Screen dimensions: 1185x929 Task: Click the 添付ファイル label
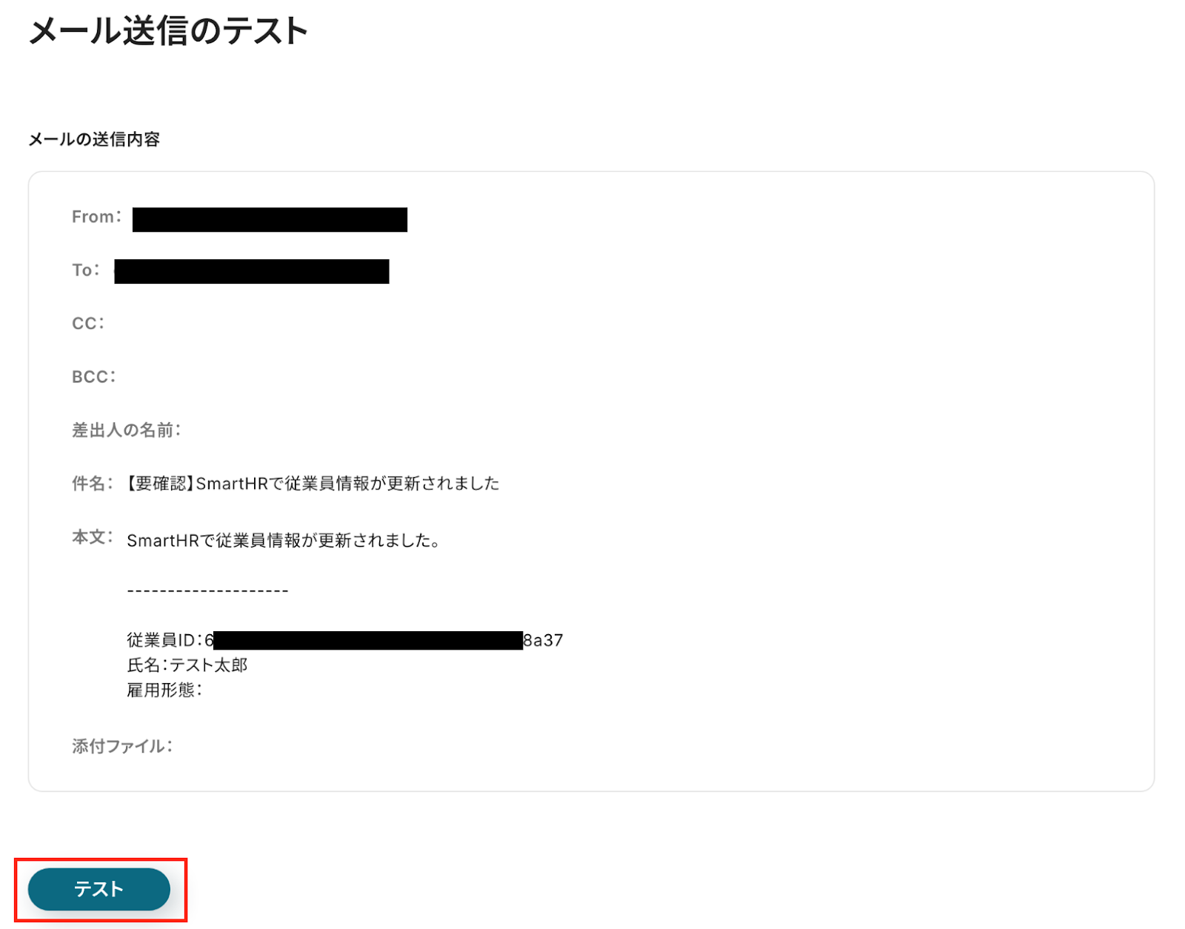pos(122,747)
